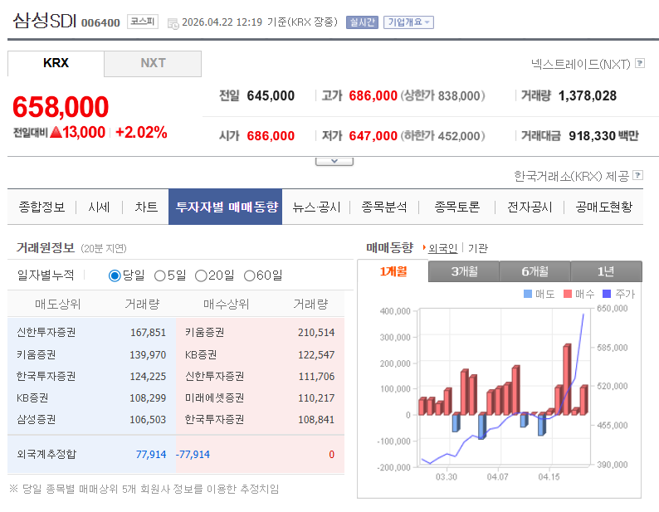Select the 1개월 chart period tab
Image resolution: width=659 pixels, height=512 pixels.
coord(393,271)
